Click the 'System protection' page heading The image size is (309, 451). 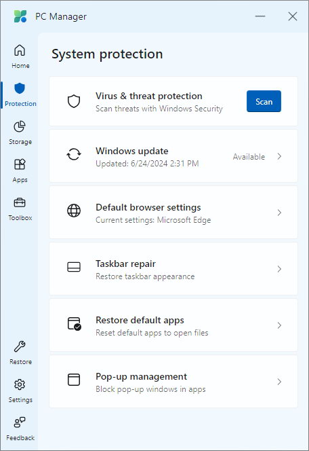click(107, 54)
